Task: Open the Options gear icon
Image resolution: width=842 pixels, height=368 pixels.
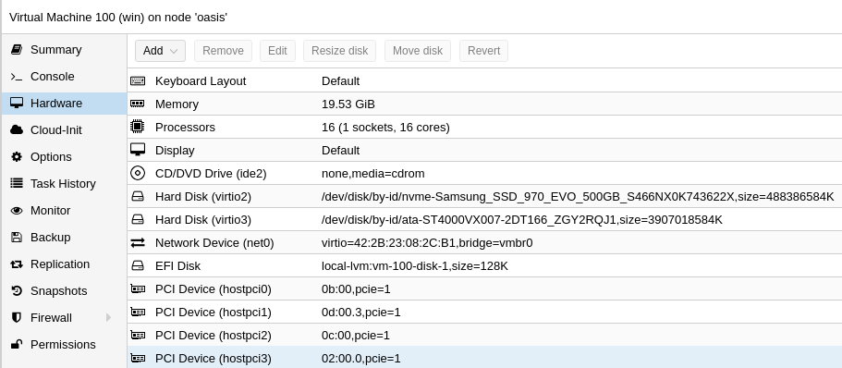Action: click(x=17, y=157)
